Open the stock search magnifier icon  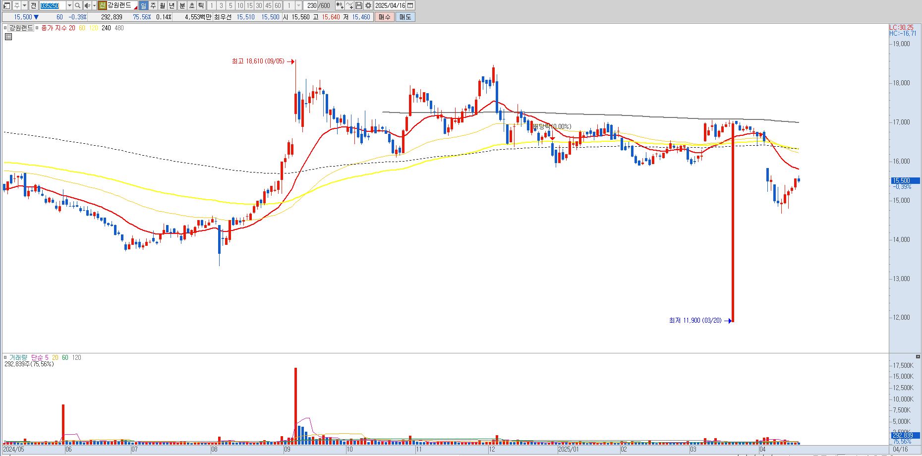click(x=78, y=5)
